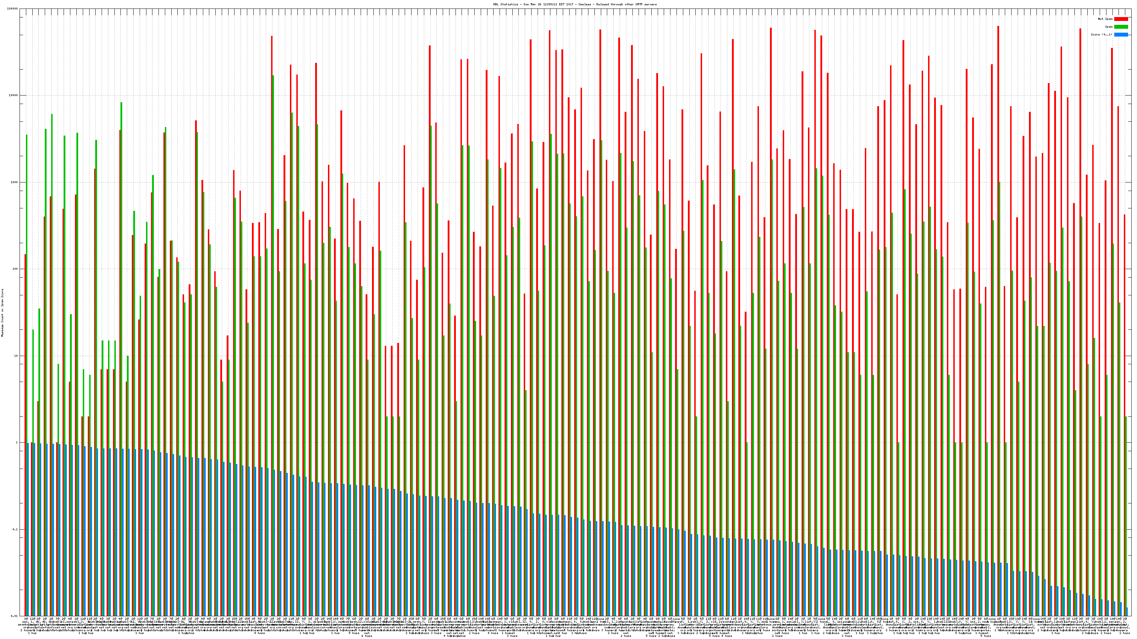Click the 10 y-axis label
The width and height of the screenshot is (1137, 639).
pyautogui.click(x=16, y=356)
